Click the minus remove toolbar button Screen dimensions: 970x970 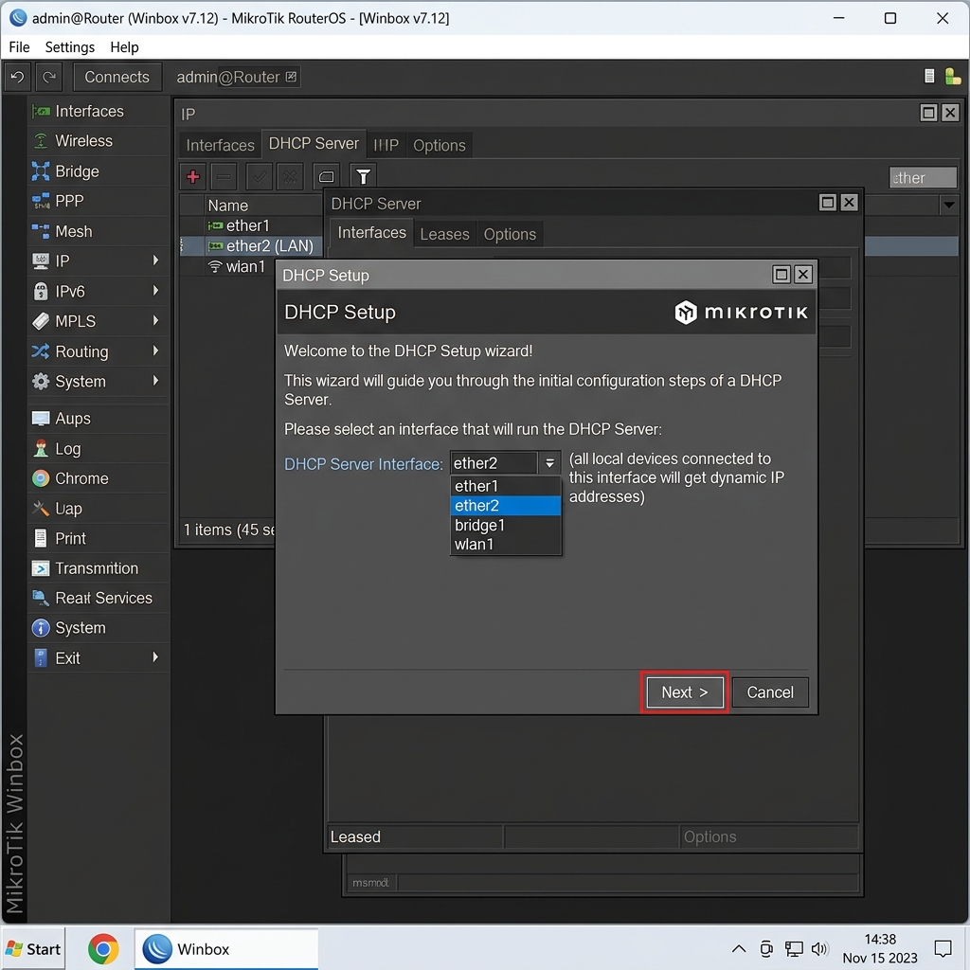coord(224,177)
